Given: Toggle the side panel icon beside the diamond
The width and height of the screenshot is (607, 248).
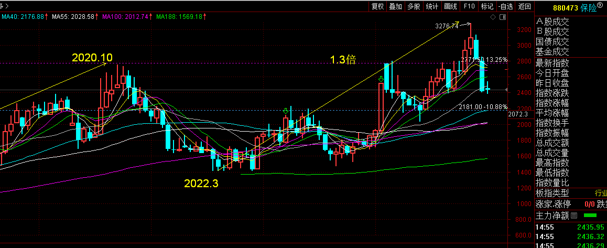Looking at the screenshot, I should click(503, 17).
